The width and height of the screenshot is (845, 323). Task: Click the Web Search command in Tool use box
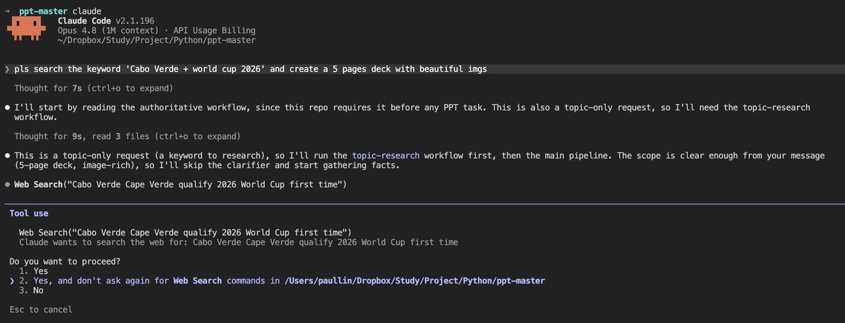point(185,233)
